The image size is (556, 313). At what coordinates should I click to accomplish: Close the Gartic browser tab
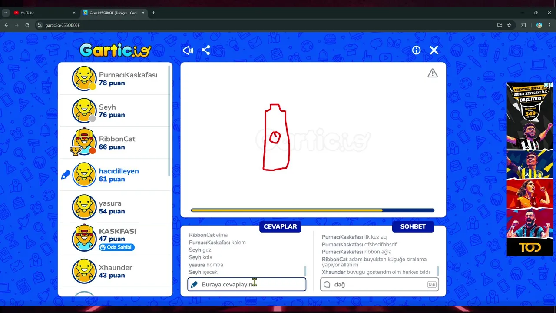pos(143,13)
